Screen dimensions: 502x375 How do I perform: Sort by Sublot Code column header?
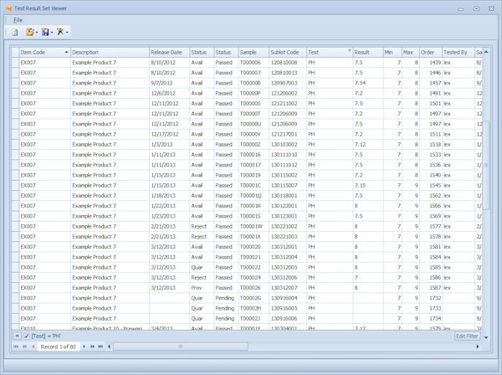coord(288,52)
